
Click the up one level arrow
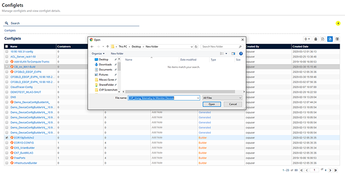click(x=107, y=46)
